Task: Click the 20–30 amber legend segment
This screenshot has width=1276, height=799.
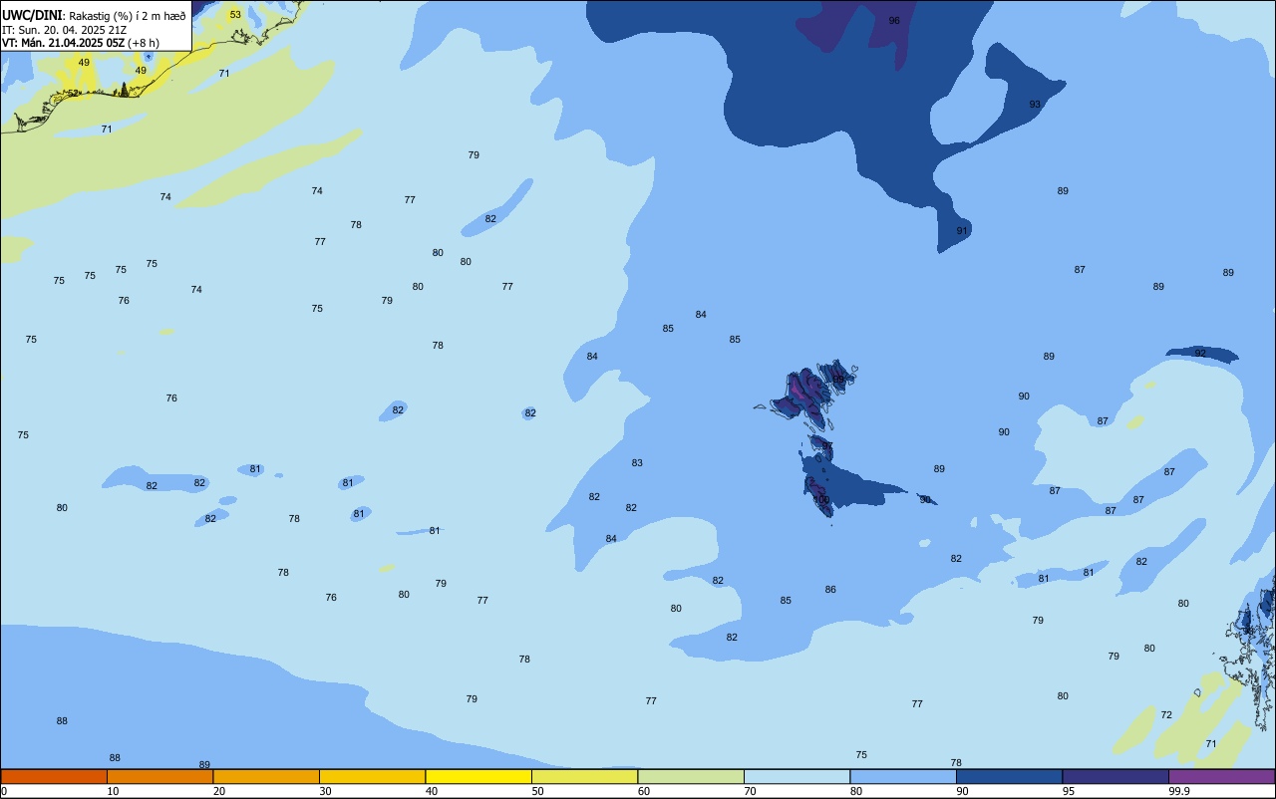Action: tap(266, 776)
